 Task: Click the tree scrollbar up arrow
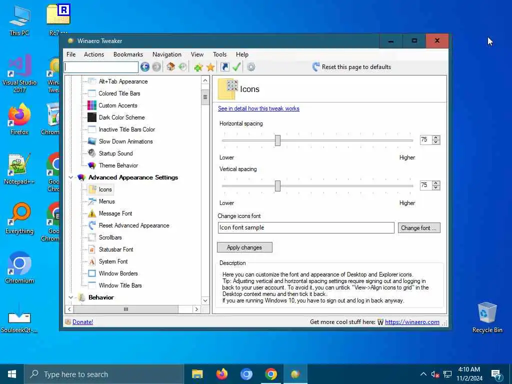[x=205, y=80]
